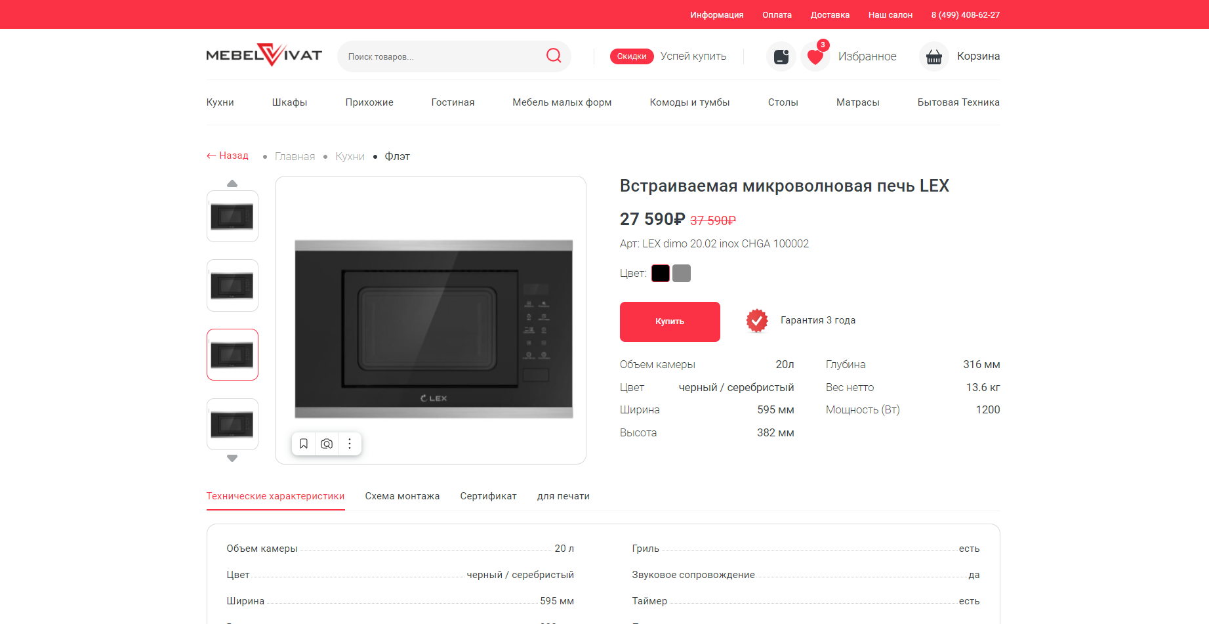
Task: Switch to the для печати tab
Action: [x=563, y=496]
